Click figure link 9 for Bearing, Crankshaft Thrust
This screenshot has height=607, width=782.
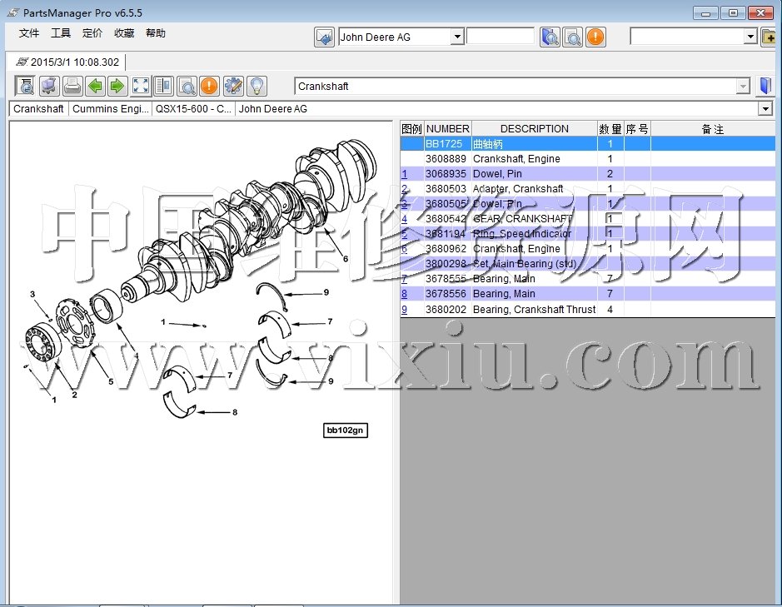(x=405, y=309)
